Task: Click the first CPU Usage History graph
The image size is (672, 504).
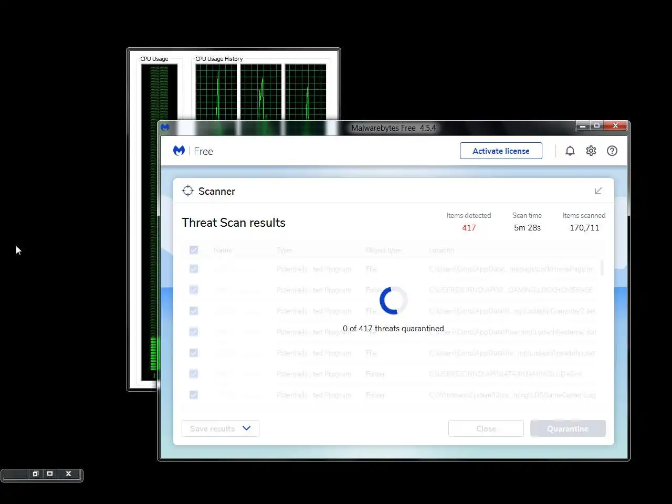Action: tap(216, 92)
